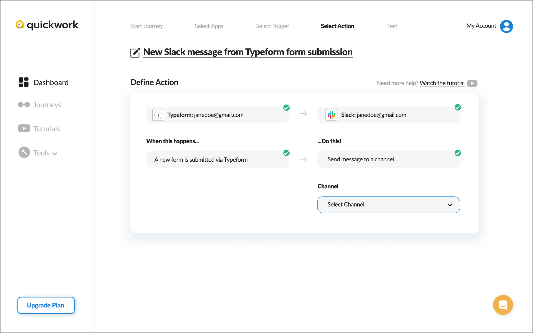Click the Tools wrench icon

click(x=24, y=152)
